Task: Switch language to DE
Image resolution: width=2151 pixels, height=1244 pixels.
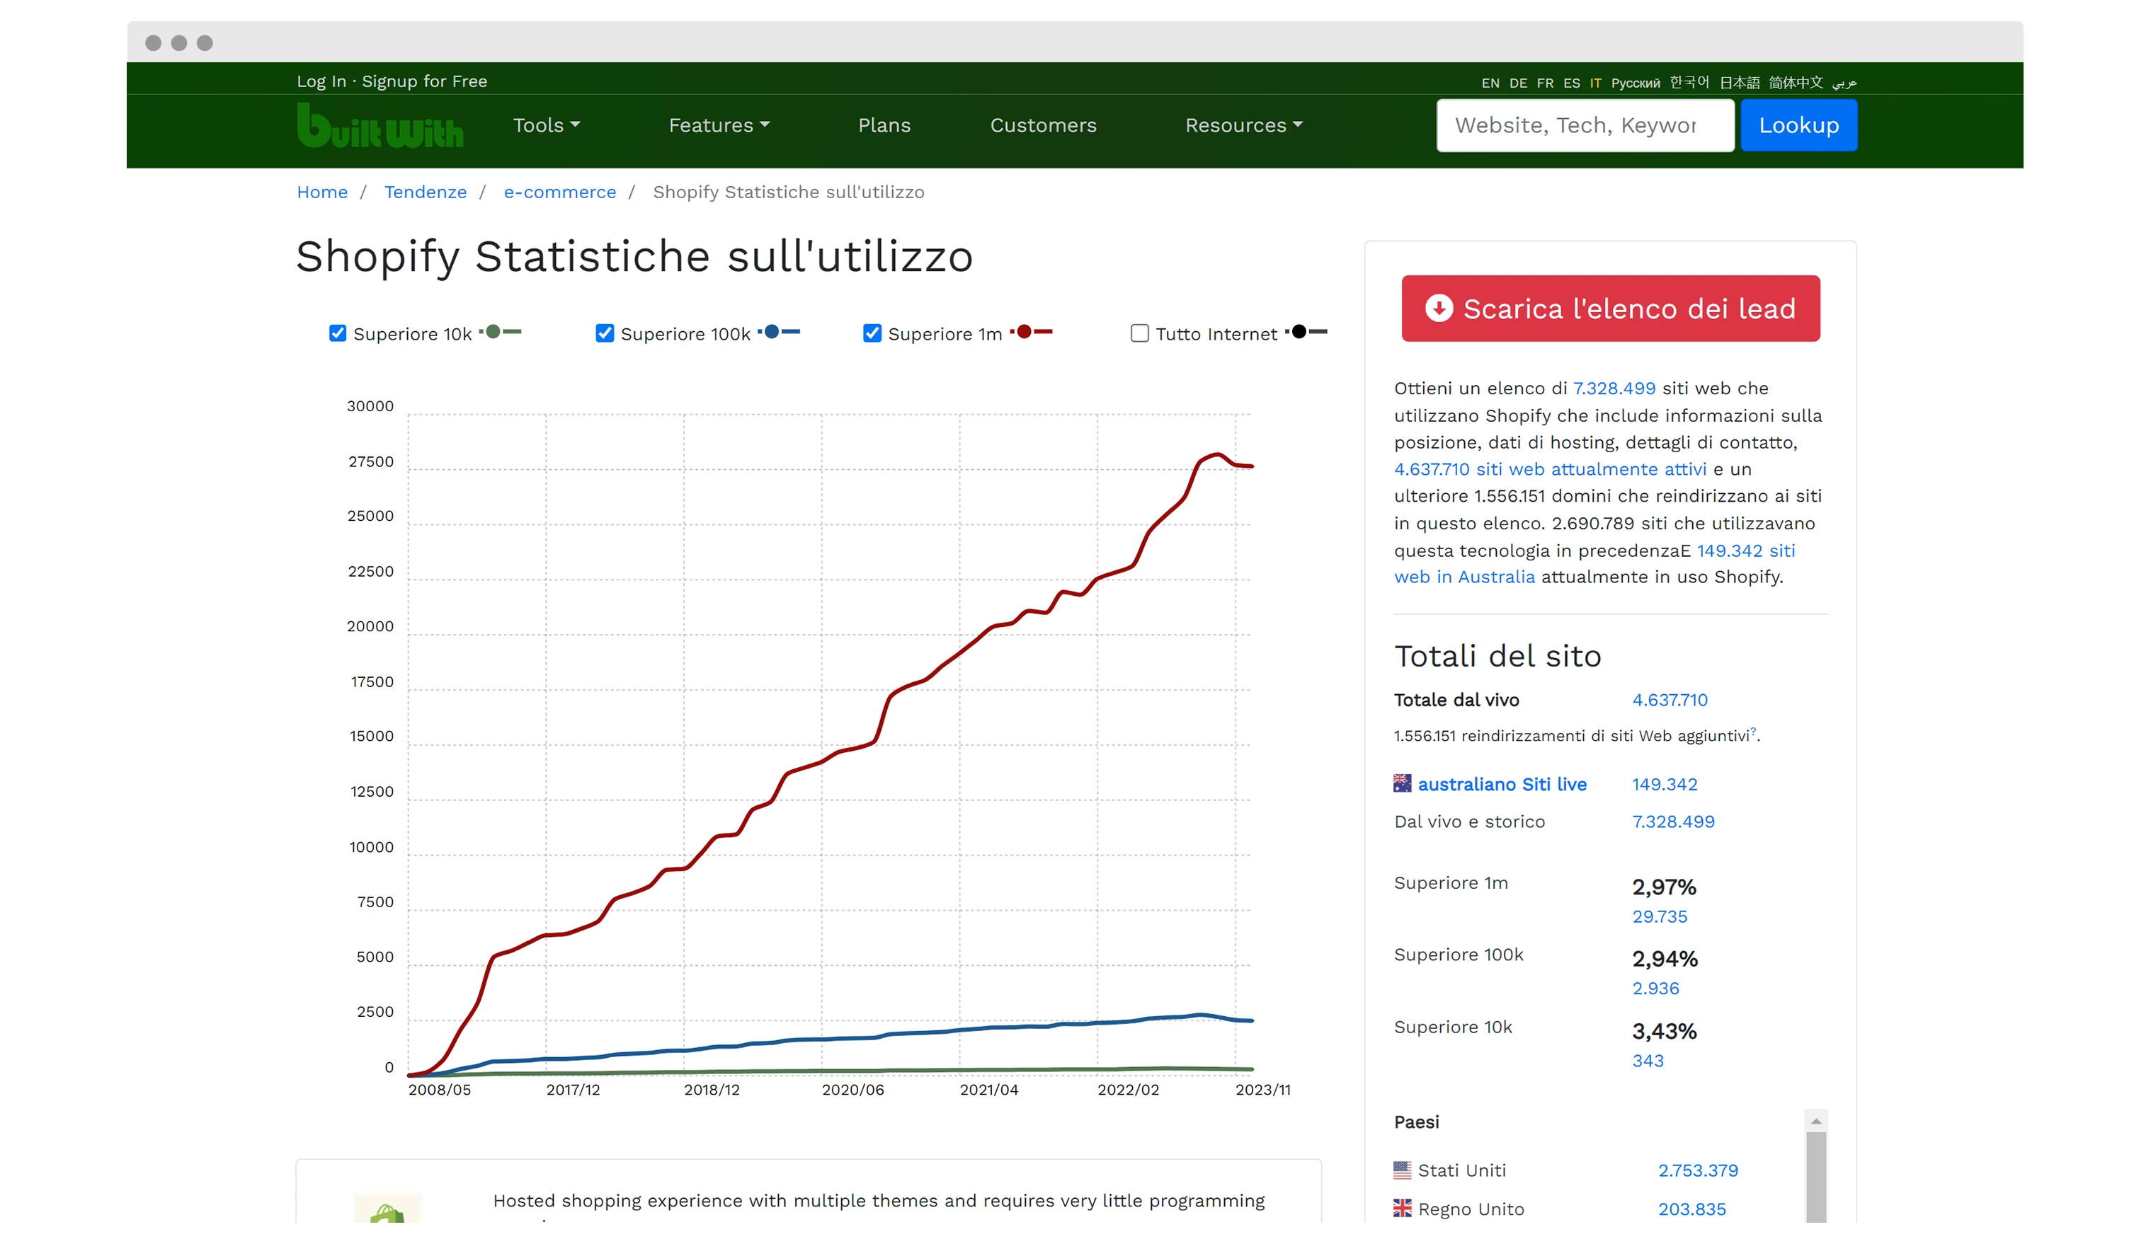Action: [x=1517, y=83]
